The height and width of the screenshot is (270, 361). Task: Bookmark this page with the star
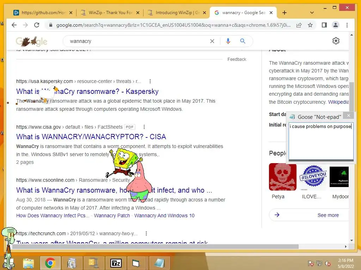click(x=310, y=25)
